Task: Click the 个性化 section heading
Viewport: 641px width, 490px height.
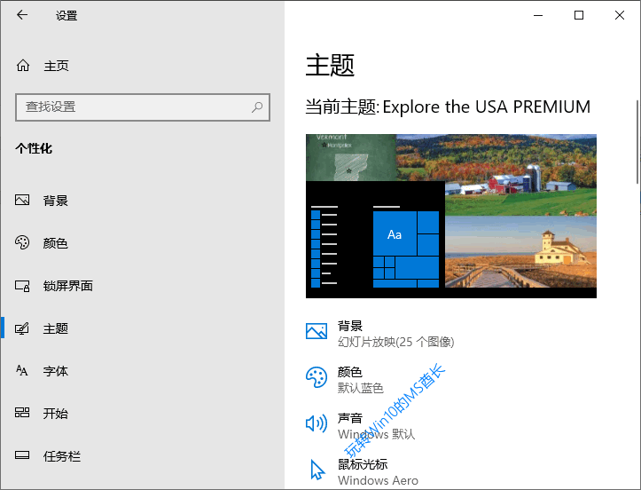Action: (x=34, y=148)
